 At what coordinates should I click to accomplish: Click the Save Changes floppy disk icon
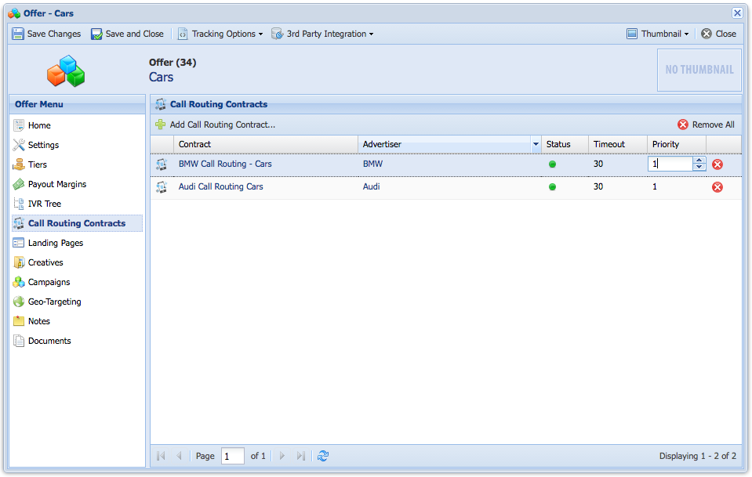[x=18, y=34]
